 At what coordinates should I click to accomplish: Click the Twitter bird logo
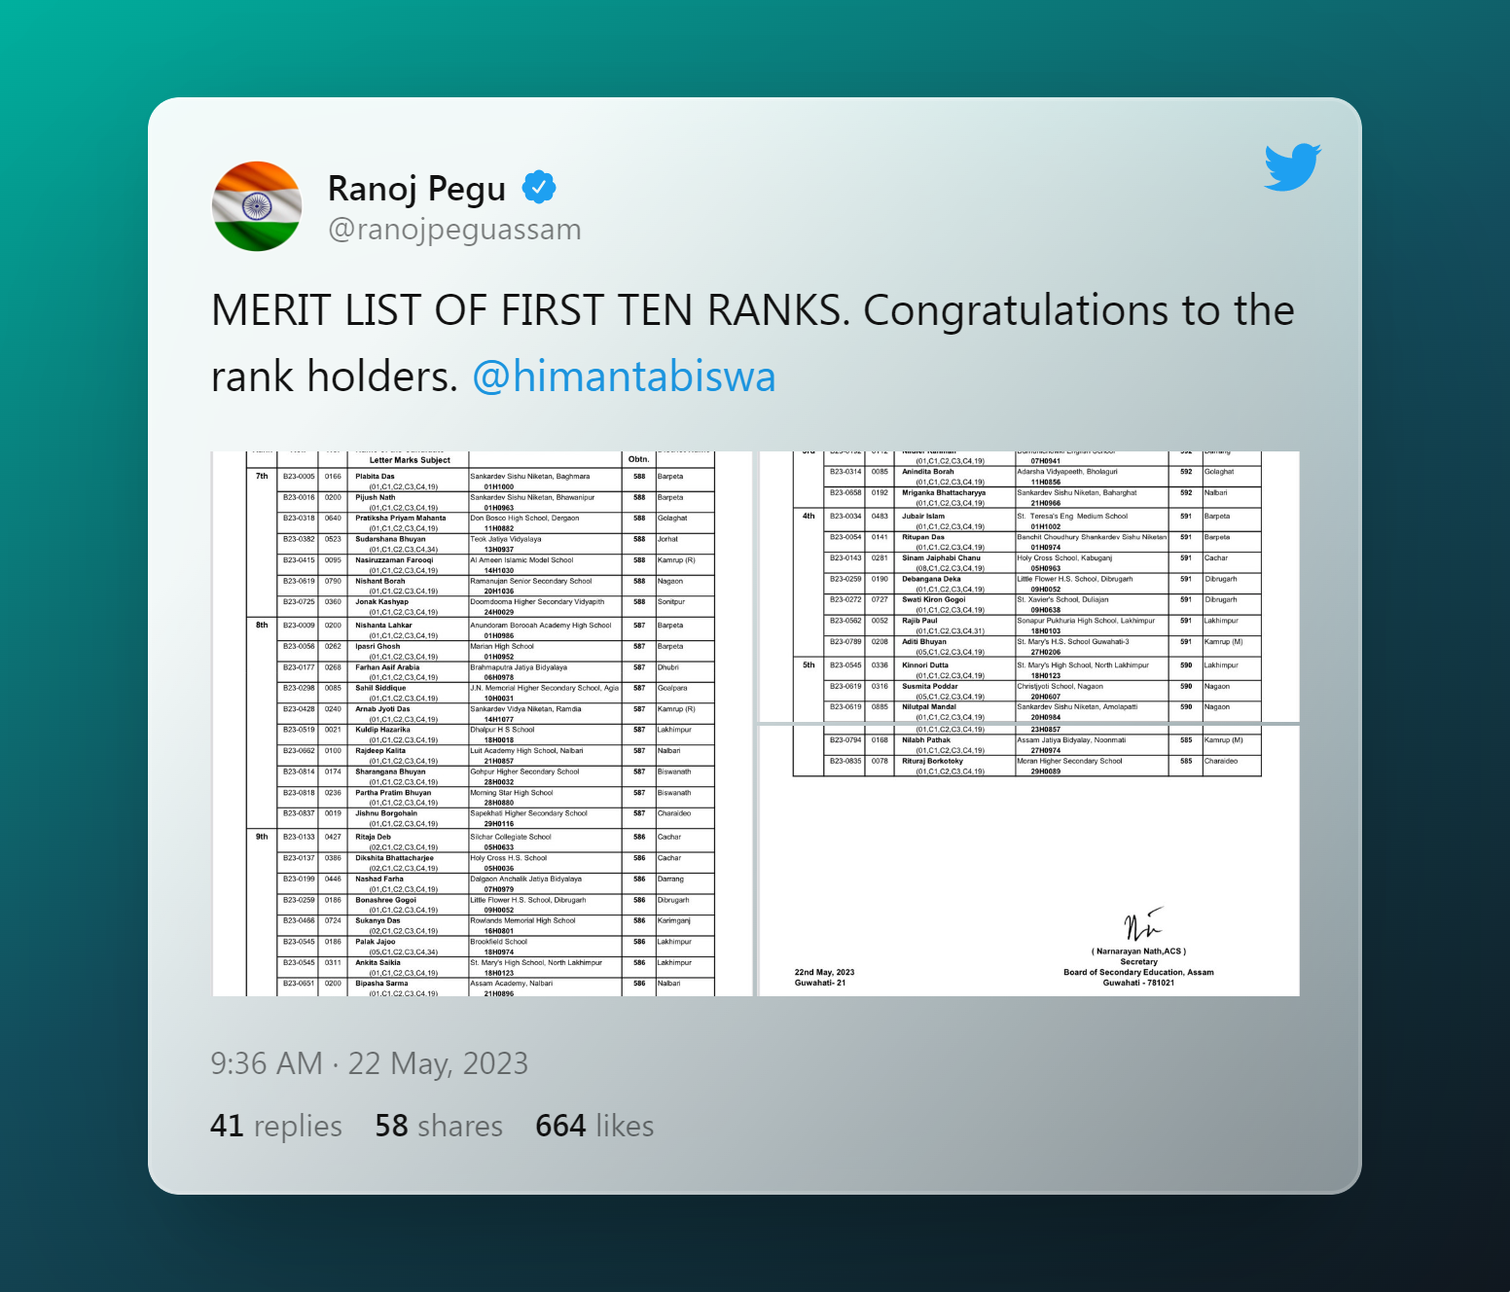pyautogui.click(x=1292, y=167)
